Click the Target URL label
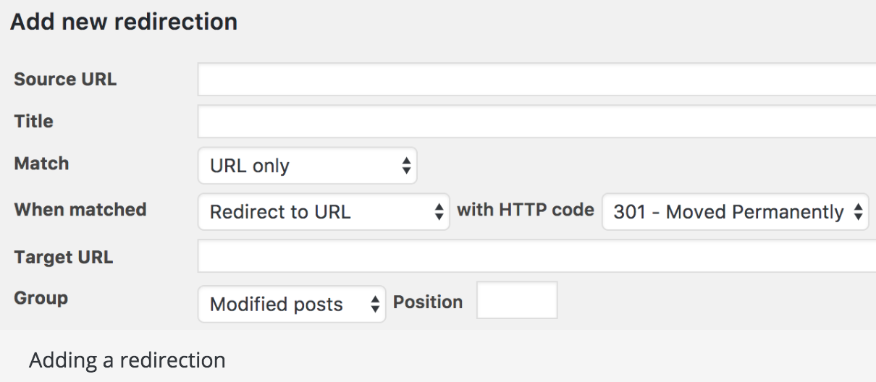 point(63,257)
